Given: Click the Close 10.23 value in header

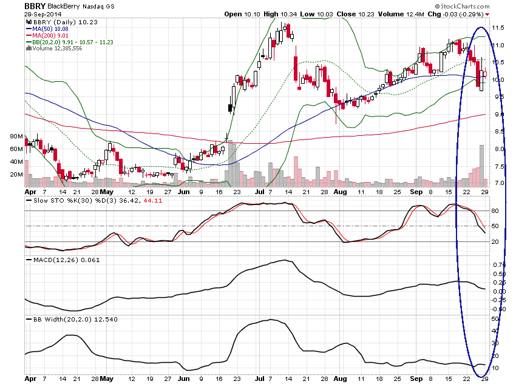Looking at the screenshot, I should (355, 14).
